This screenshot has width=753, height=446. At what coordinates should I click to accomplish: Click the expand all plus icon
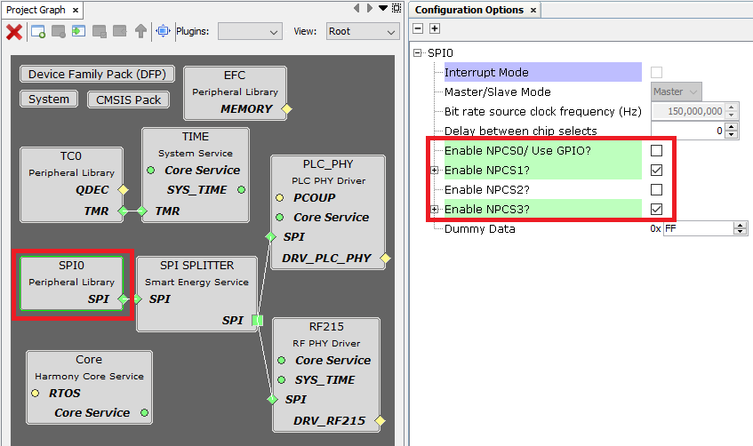pos(434,29)
